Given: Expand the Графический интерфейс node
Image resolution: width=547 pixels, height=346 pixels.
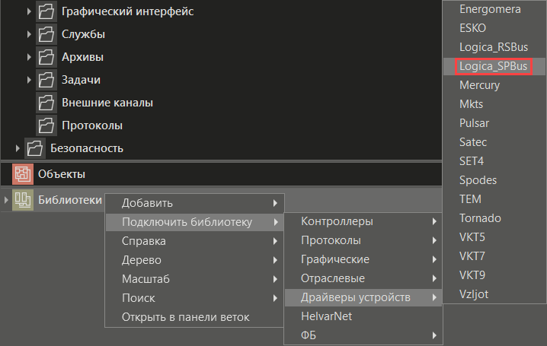Looking at the screenshot, I should point(29,11).
